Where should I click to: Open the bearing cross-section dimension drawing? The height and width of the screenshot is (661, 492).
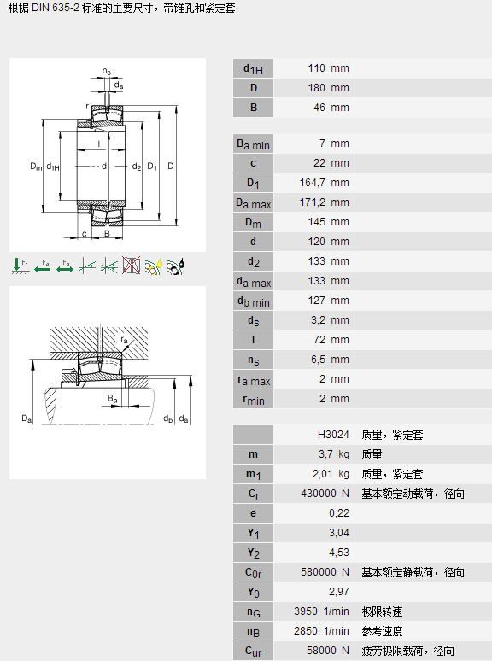click(108, 155)
